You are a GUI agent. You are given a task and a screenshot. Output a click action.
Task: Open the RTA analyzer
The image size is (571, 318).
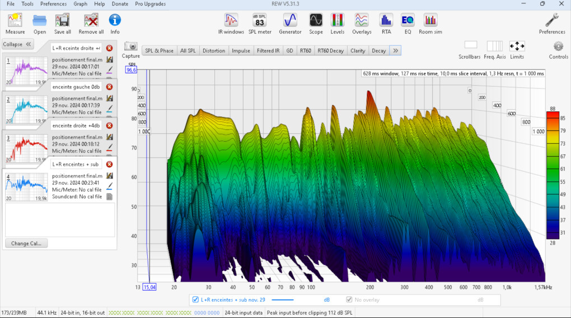(x=386, y=24)
